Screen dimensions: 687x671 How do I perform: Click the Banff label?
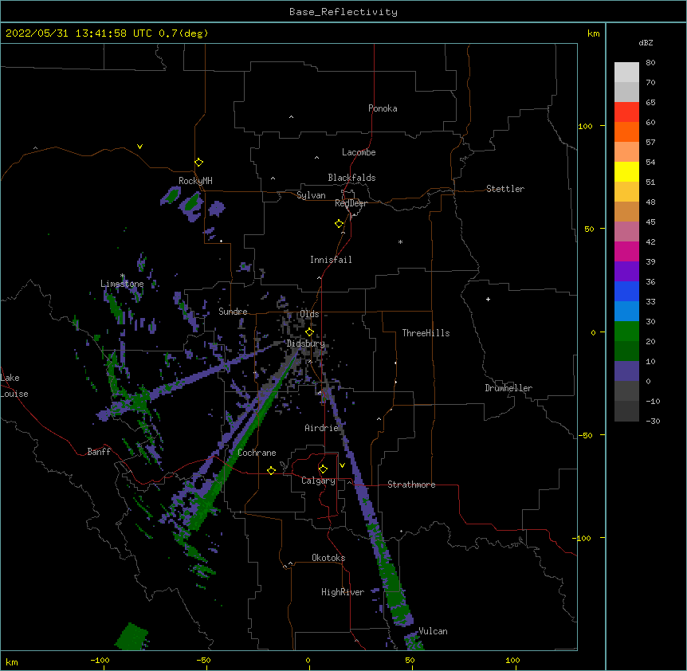click(x=99, y=452)
